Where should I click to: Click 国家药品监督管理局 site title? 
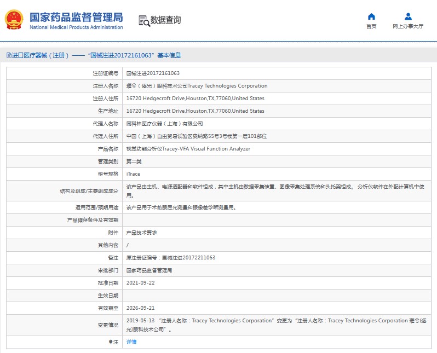pos(76,18)
